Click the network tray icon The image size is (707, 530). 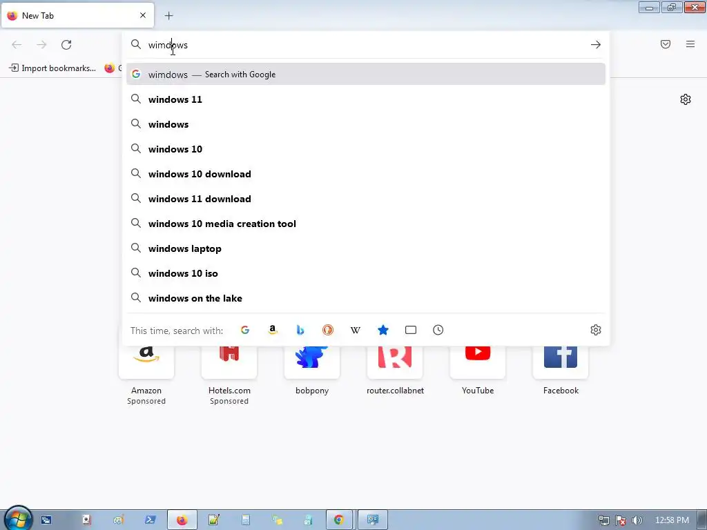pos(603,520)
